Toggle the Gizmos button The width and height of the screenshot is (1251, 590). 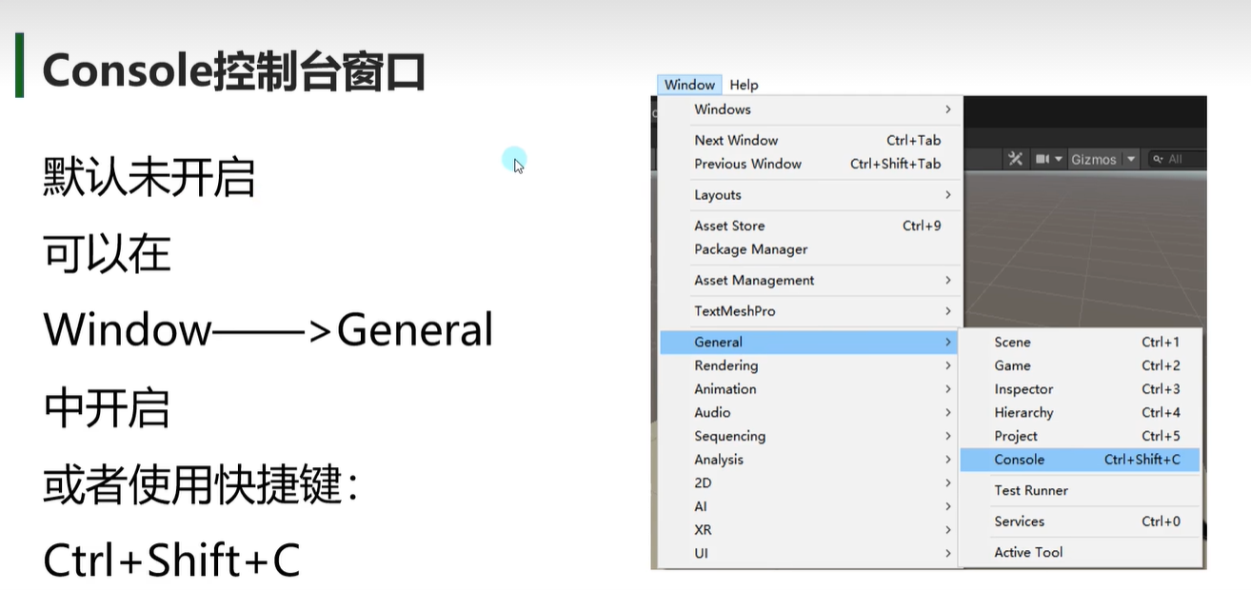tap(1093, 159)
